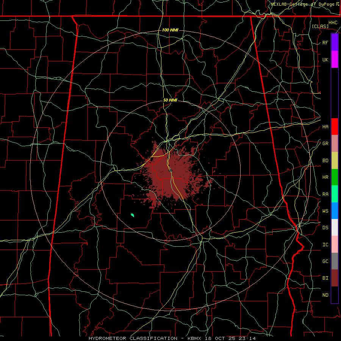Click the HYDROMETEOR CLASSIFICATION title text

[133, 338]
